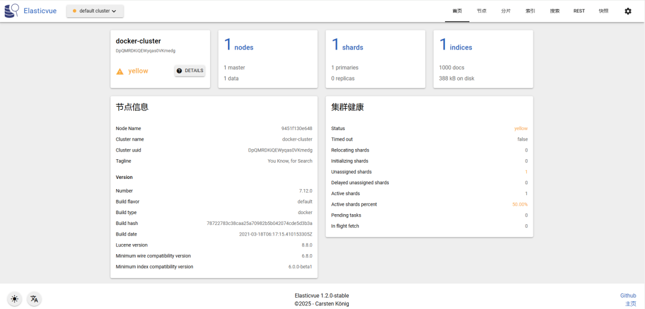Open the language translate icon
This screenshot has width=645, height=309.
tap(35, 299)
